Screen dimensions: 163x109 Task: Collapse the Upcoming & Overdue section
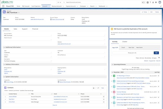click(x=113, y=64)
